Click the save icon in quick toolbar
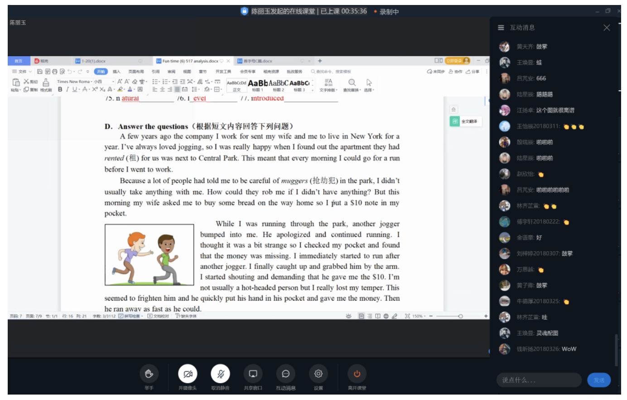627x400 pixels. tap(40, 72)
